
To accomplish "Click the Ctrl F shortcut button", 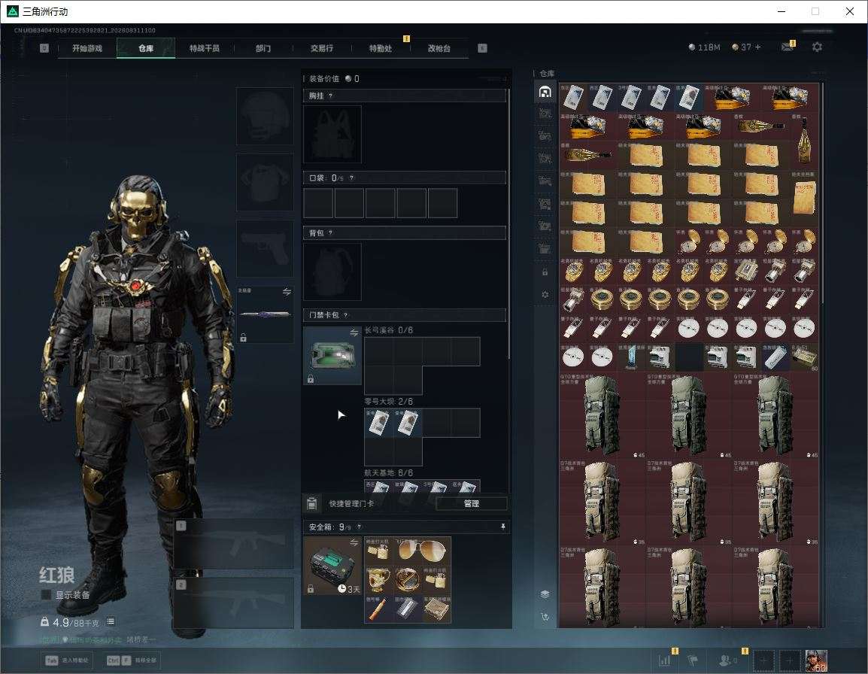I will coord(132,660).
